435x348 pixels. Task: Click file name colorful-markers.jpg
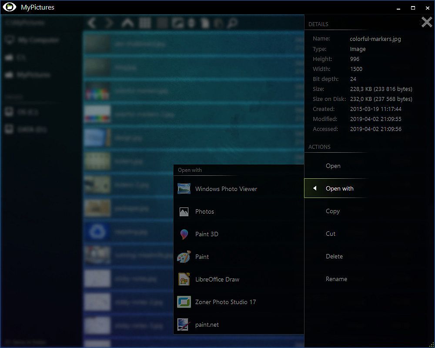(x=375, y=39)
